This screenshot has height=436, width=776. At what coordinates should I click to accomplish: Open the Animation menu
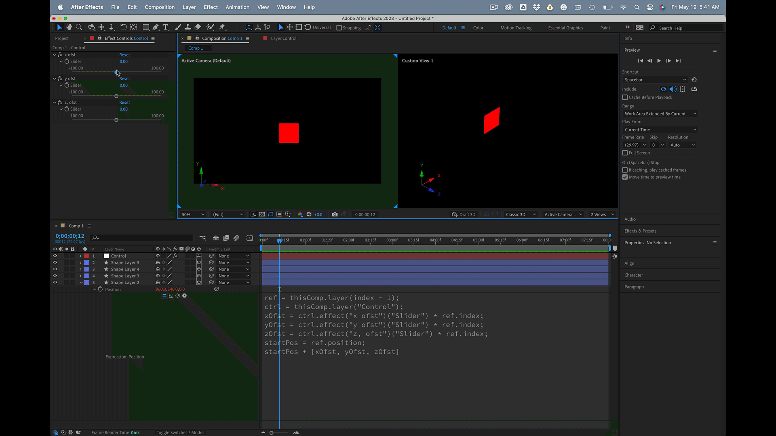tap(237, 7)
